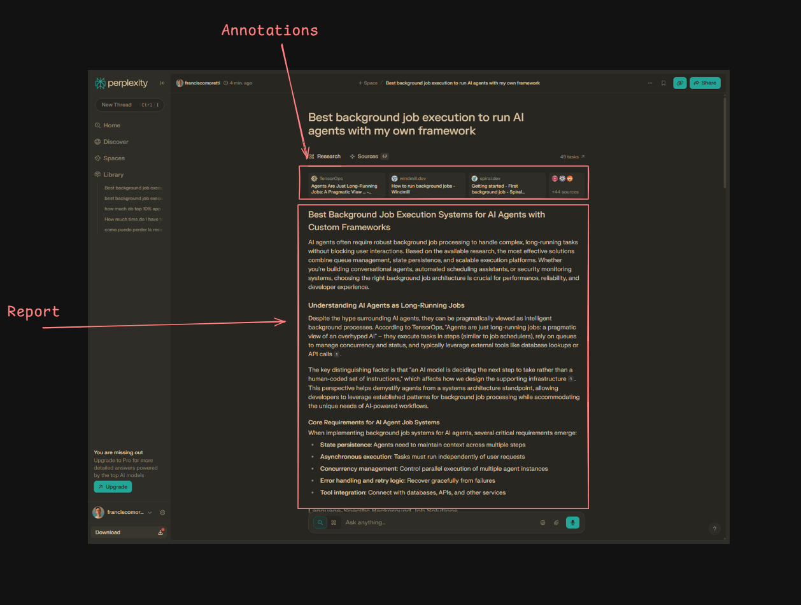Click the Share button

tap(705, 83)
